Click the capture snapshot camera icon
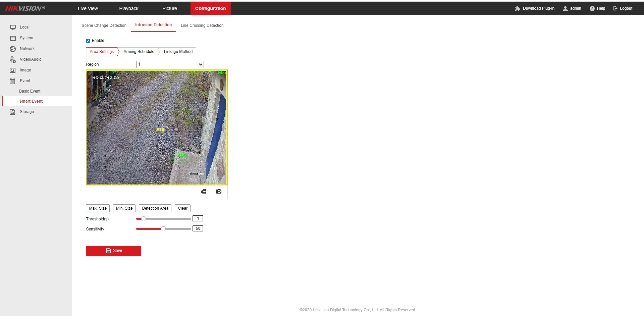 point(219,192)
